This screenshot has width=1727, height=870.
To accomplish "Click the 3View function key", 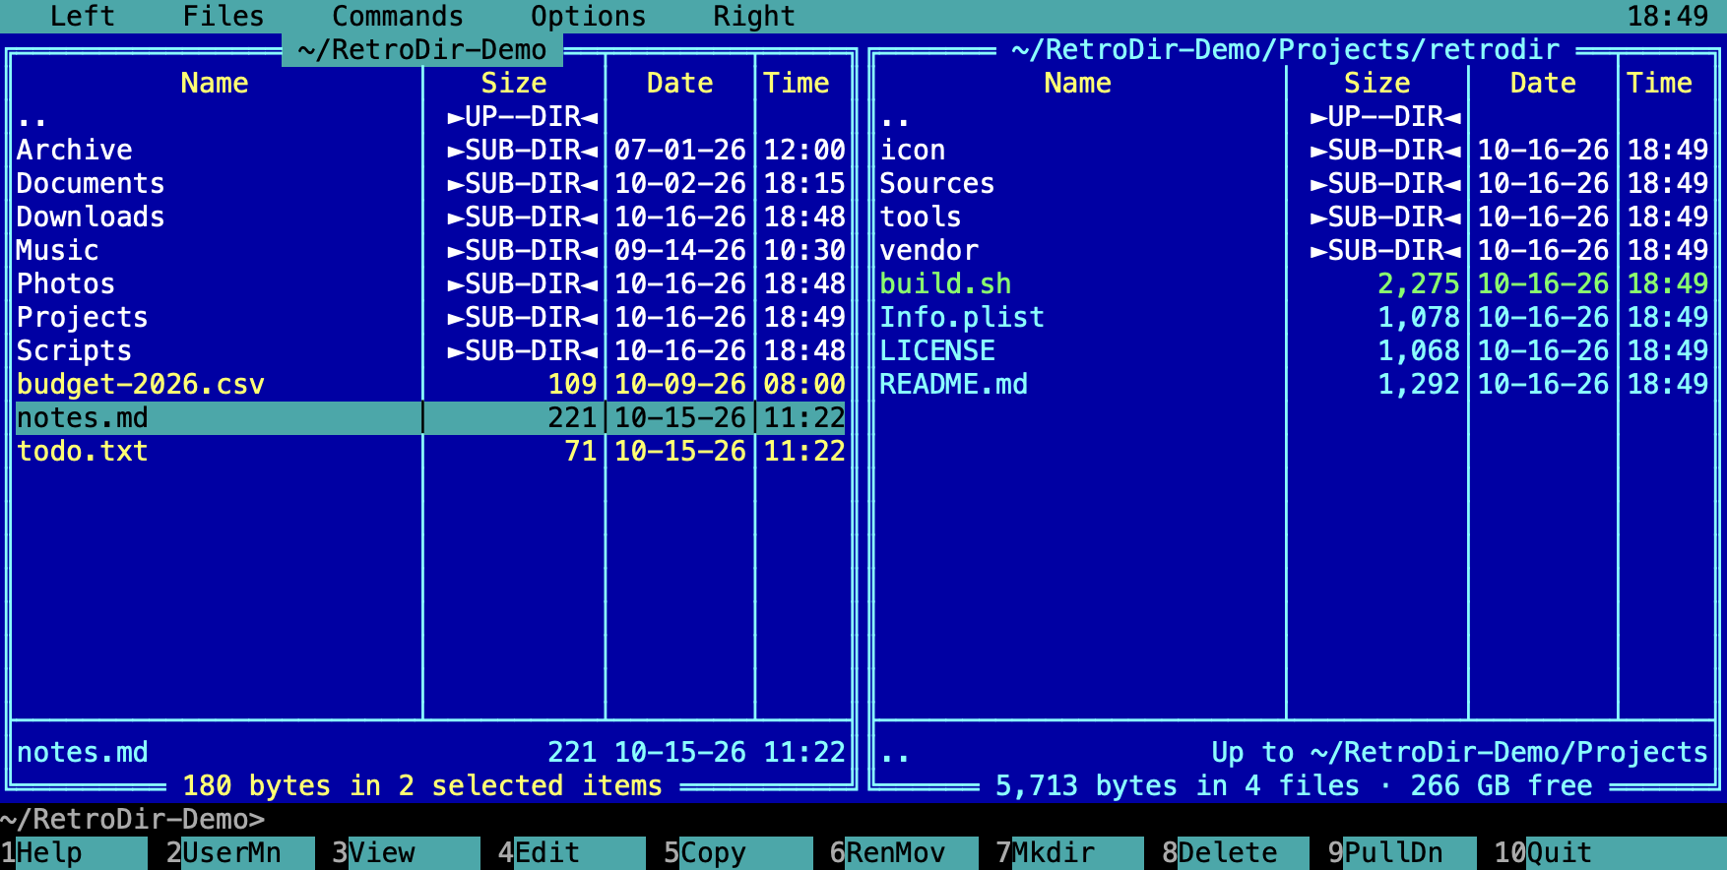I will coord(406,852).
